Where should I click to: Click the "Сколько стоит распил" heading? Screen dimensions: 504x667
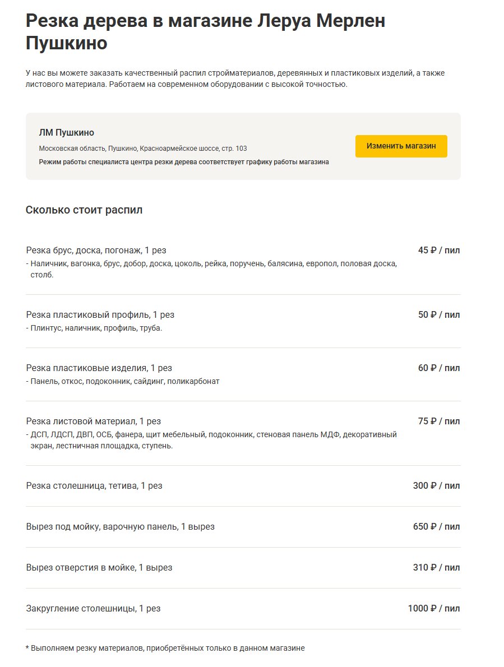click(x=84, y=210)
